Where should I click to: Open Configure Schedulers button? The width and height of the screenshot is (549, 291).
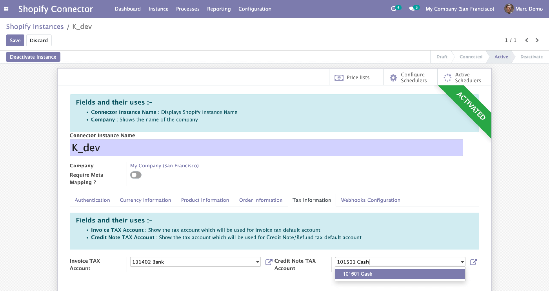410,78
